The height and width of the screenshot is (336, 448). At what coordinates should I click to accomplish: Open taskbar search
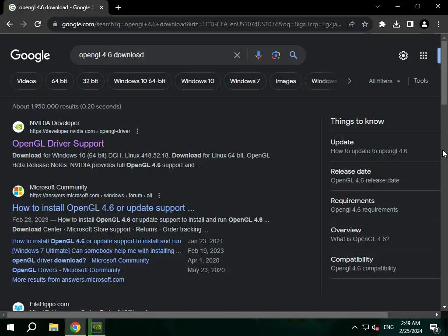coord(31,327)
